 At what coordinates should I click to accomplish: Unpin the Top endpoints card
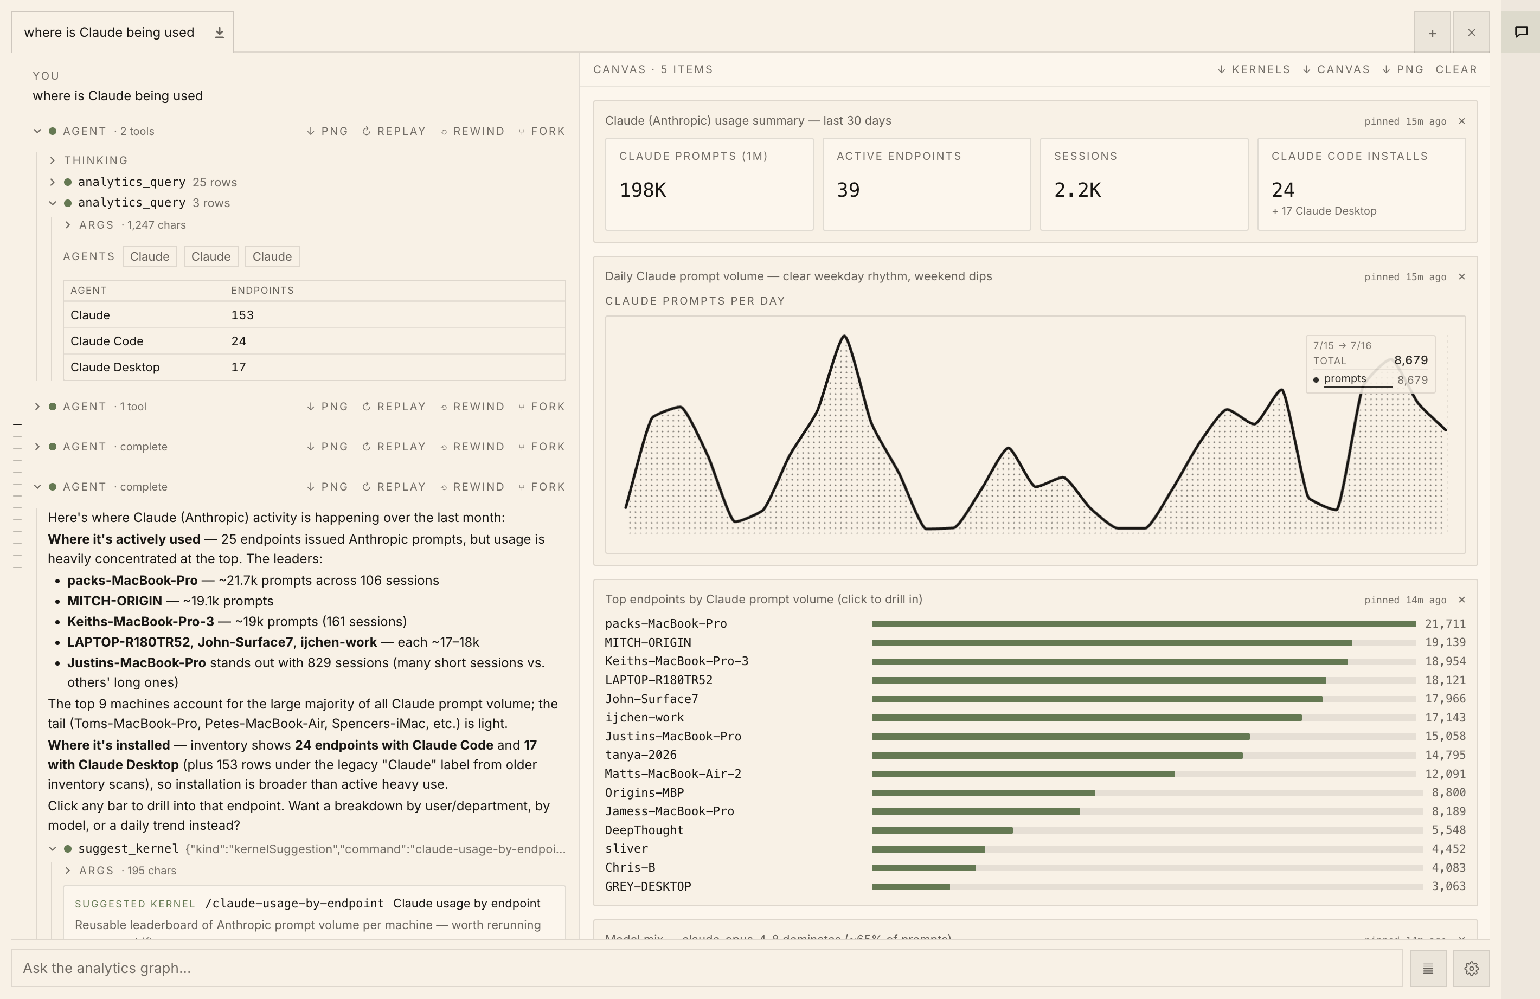[x=1462, y=600]
